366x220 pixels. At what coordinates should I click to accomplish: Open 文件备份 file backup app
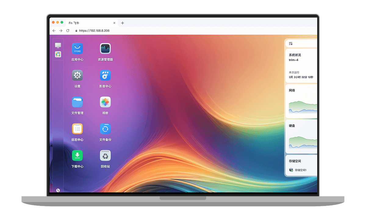105,129
